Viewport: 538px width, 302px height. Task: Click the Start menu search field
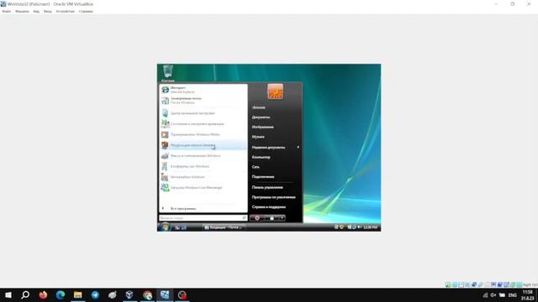tap(203, 218)
